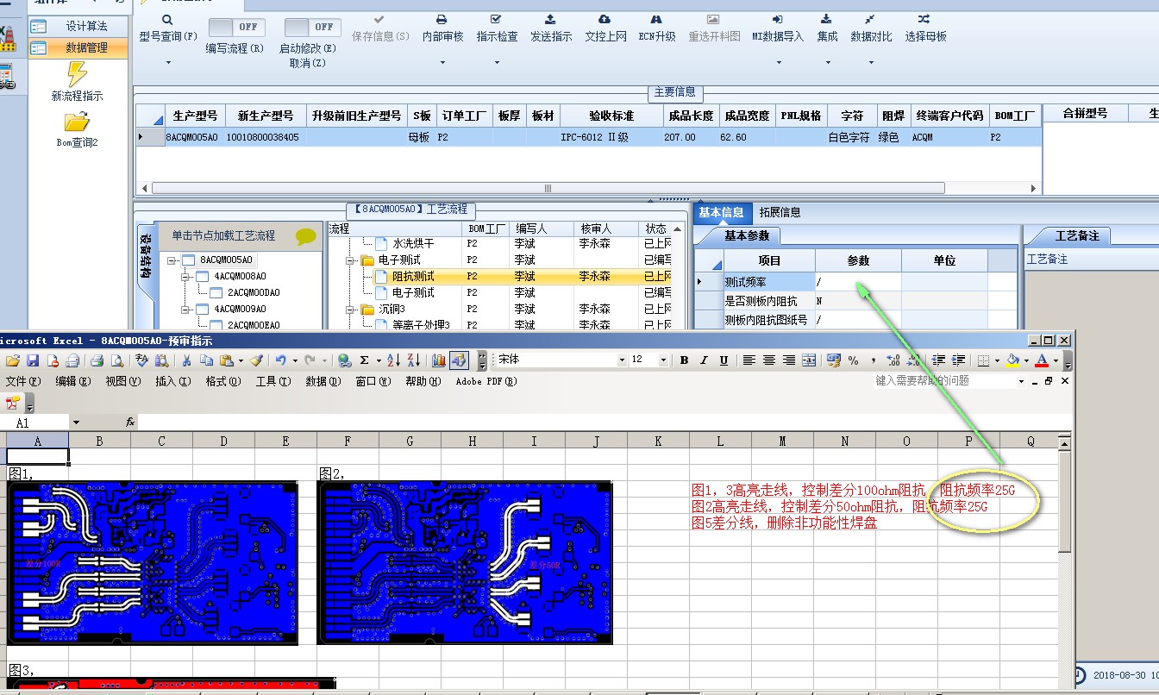Click Excel Print icon
The height and width of the screenshot is (695, 1159).
tap(97, 360)
